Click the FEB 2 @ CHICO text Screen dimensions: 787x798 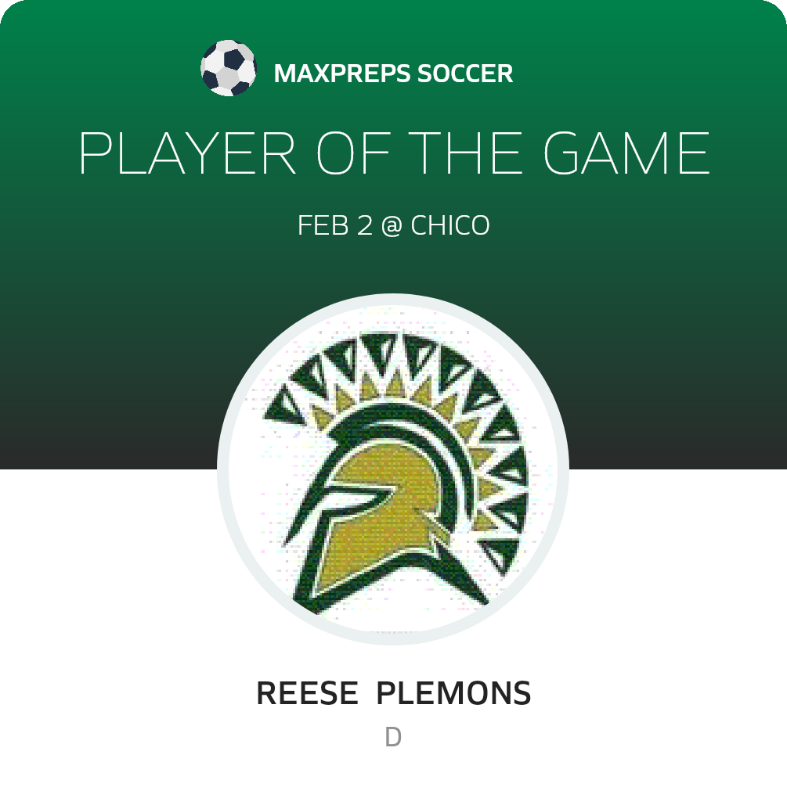(x=393, y=226)
